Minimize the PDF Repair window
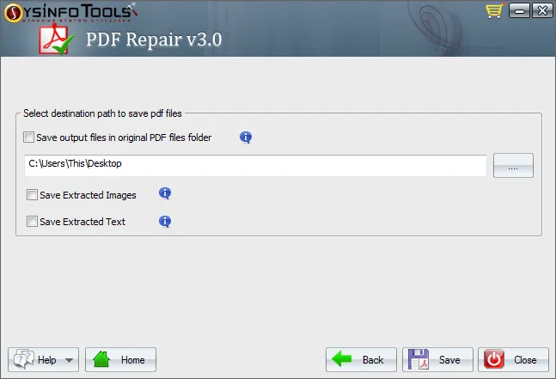Screen dimensions: 556x379 519,10
